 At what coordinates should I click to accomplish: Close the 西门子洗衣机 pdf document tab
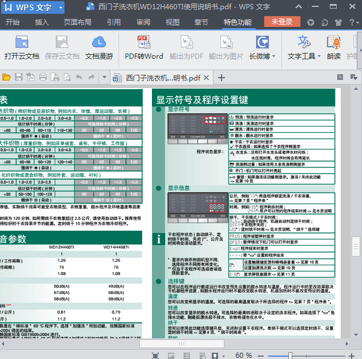pos(207,78)
